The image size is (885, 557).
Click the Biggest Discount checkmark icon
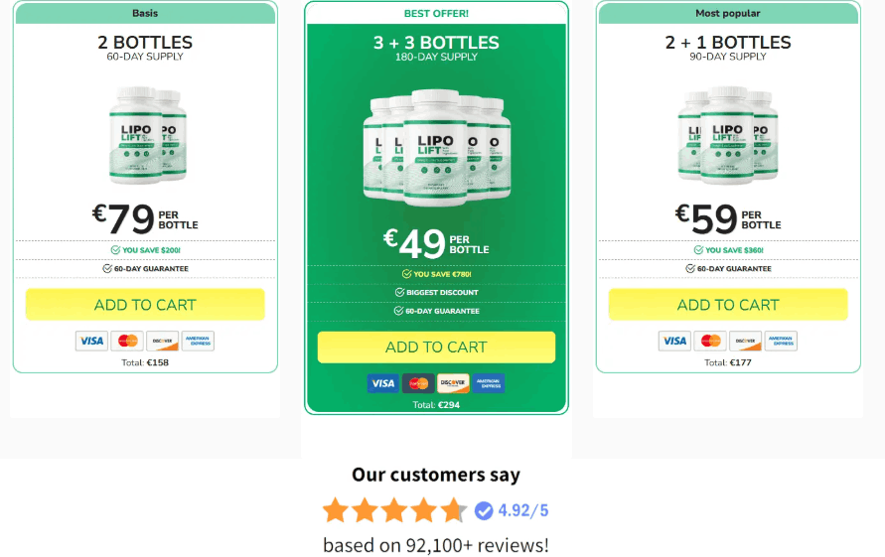click(x=399, y=292)
